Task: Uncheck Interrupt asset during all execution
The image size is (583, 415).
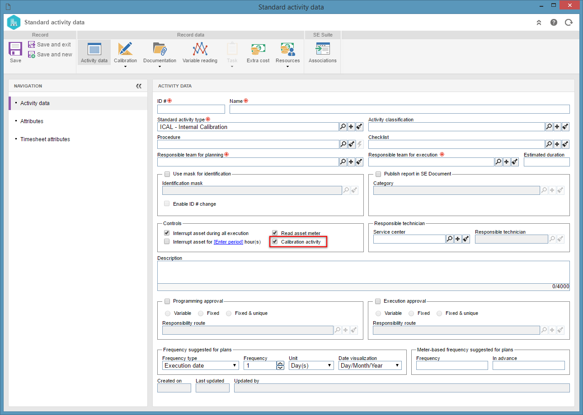Action: pyautogui.click(x=167, y=233)
